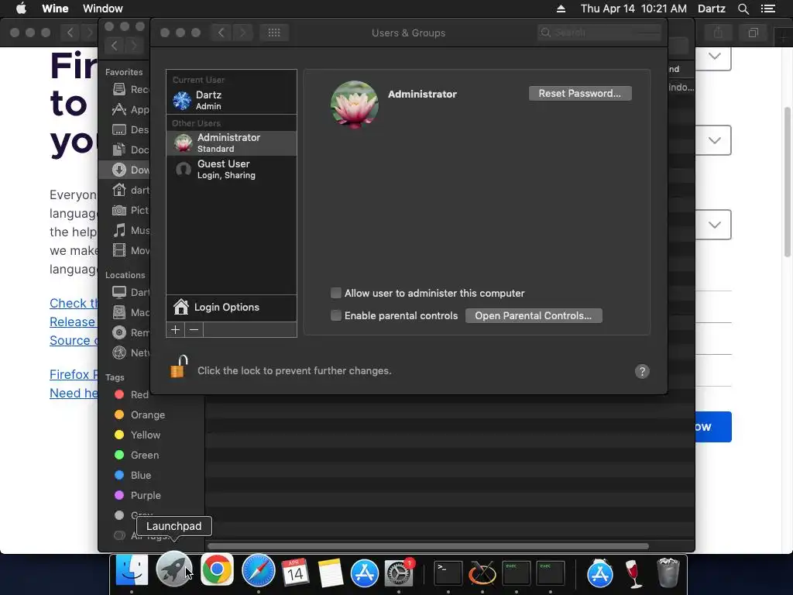Open Notification Center menu bar icon
The image size is (793, 595).
(x=768, y=9)
